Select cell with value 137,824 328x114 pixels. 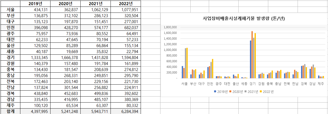(35, 87)
